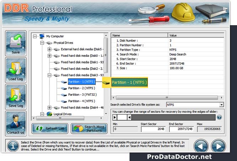237x161 pixels.
Task: Click disk icon for Disk2 entry
Action: [x=57, y=69]
